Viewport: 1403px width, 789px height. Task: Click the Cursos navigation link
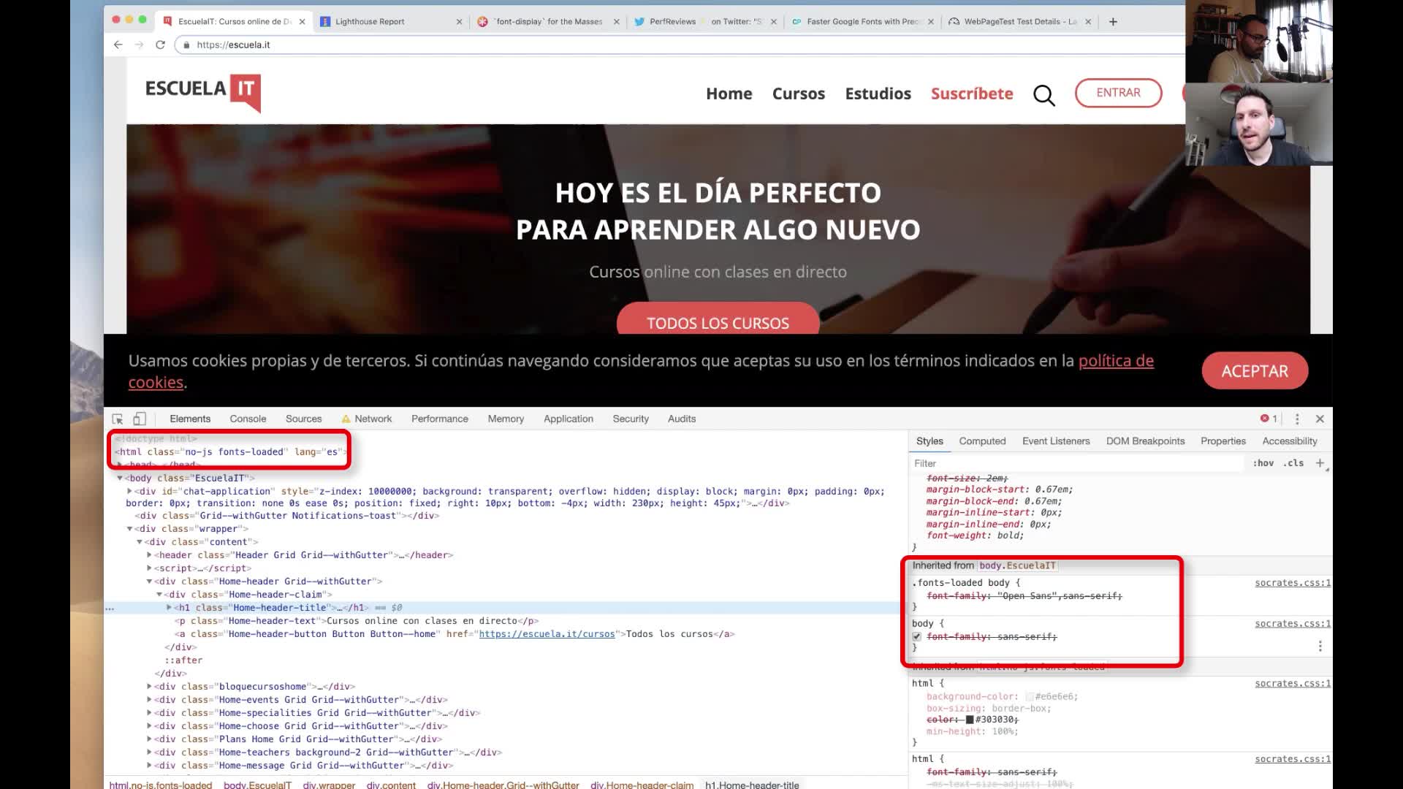799,94
